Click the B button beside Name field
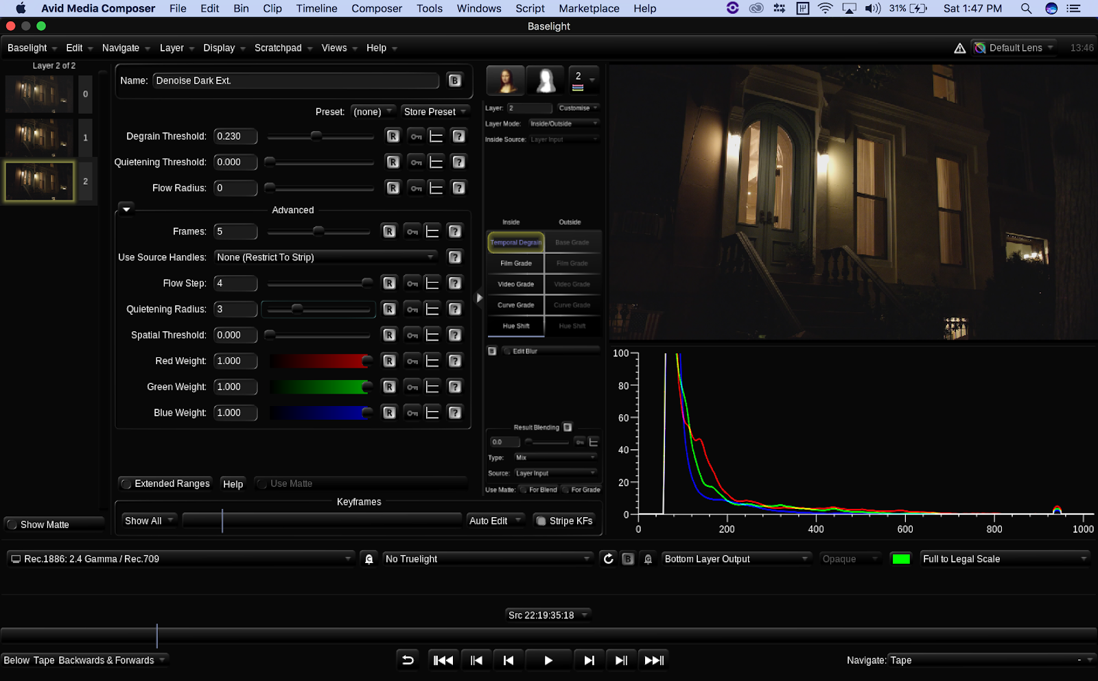 454,81
